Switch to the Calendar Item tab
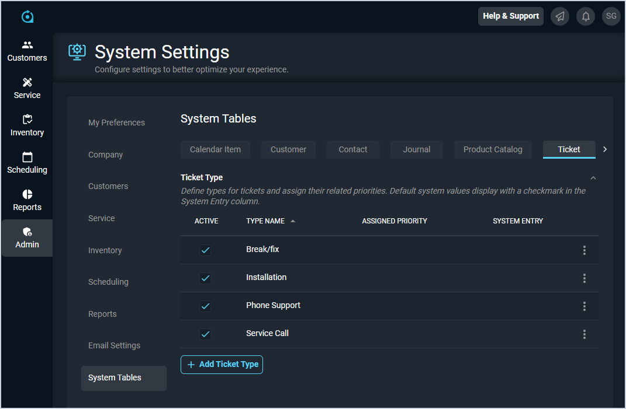Viewport: 626px width, 409px height. pyautogui.click(x=215, y=149)
